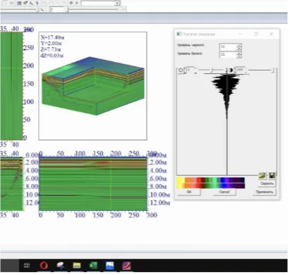The width and height of the screenshot is (290, 275).
Task: Save palette with the floppy disk icon
Action: coord(272,176)
